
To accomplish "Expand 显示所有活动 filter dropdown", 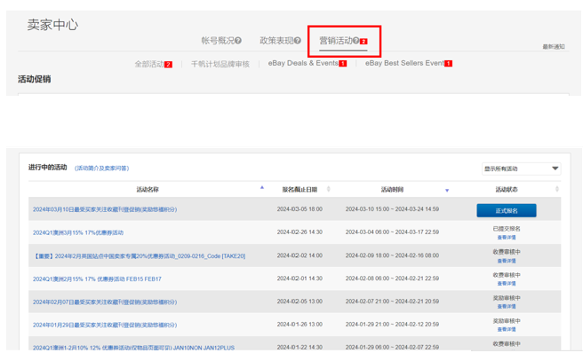I will coord(522,169).
